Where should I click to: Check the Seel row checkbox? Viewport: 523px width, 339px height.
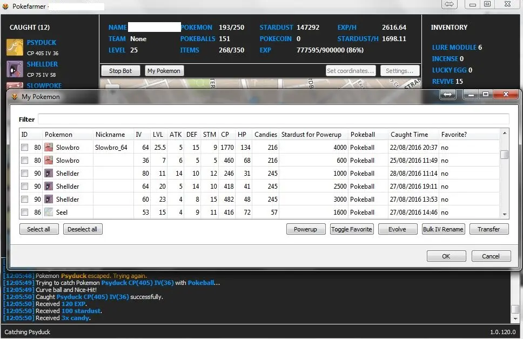[25, 212]
